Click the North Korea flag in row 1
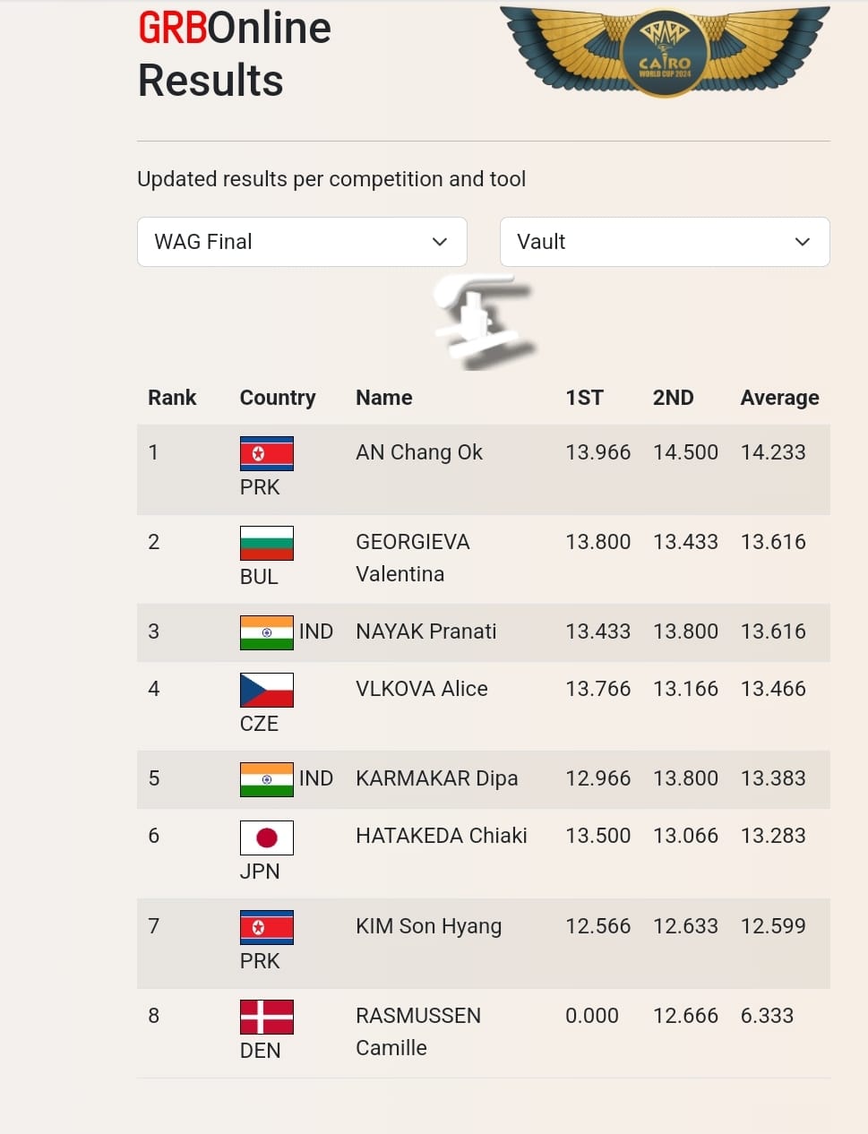 [267, 453]
